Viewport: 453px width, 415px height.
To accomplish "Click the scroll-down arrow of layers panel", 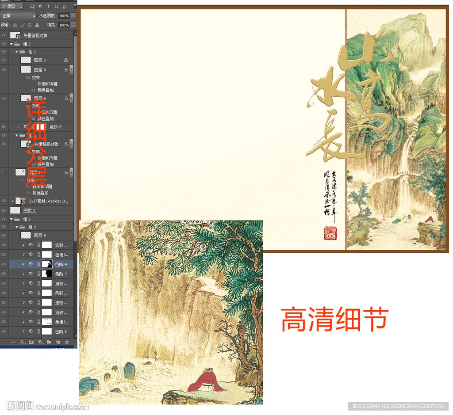I will pyautogui.click(x=75, y=336).
